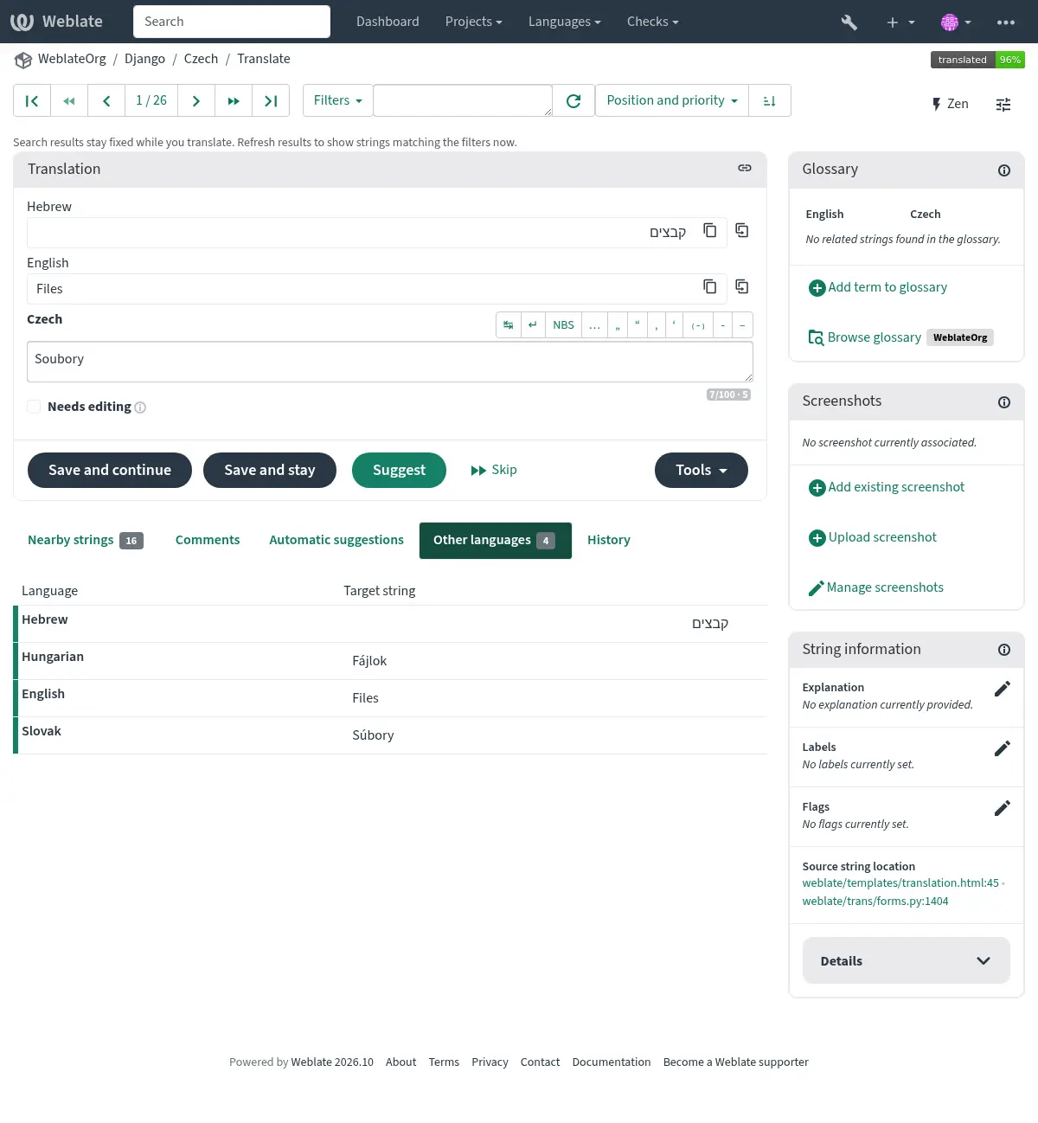Edit the Explanation with the pencil icon
Screen dimensions: 1038x1123
click(1003, 689)
